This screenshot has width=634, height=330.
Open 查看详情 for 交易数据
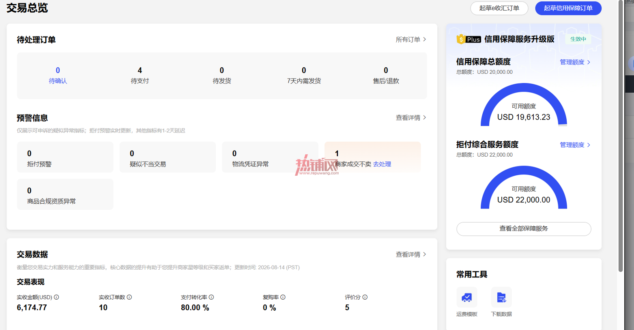point(408,255)
